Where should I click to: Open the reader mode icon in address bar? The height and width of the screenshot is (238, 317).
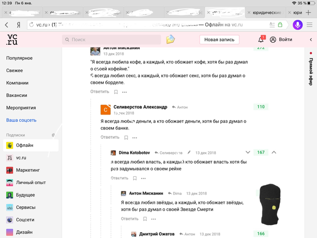tap(272, 25)
